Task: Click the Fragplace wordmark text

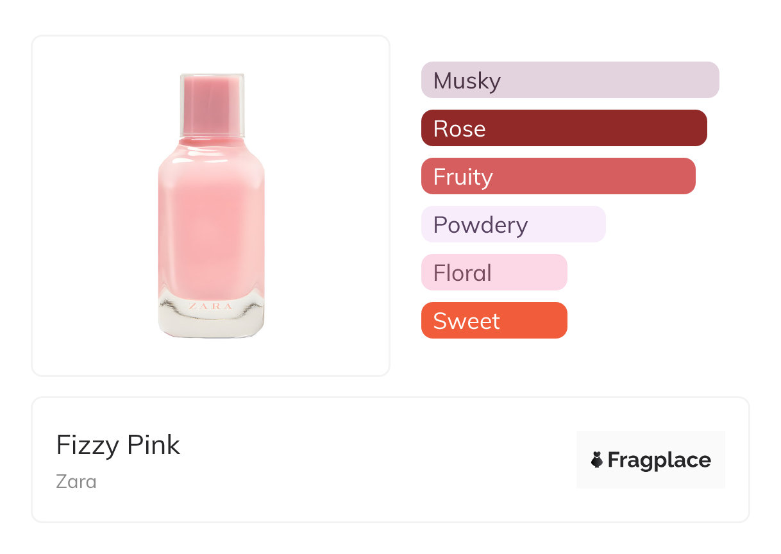Action: [x=659, y=460]
